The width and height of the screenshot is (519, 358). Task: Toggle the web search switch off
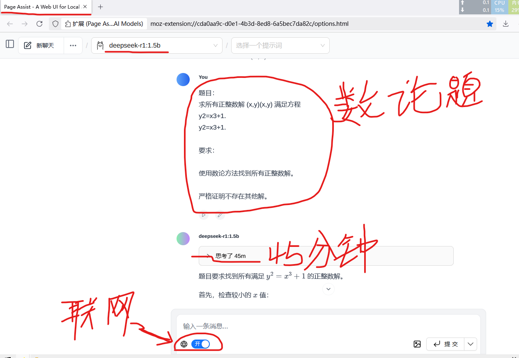point(200,344)
